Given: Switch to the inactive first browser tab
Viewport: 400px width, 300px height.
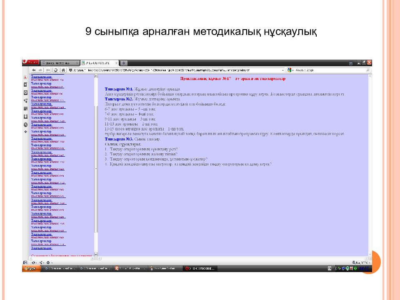Looking at the screenshot, I should [x=60, y=63].
